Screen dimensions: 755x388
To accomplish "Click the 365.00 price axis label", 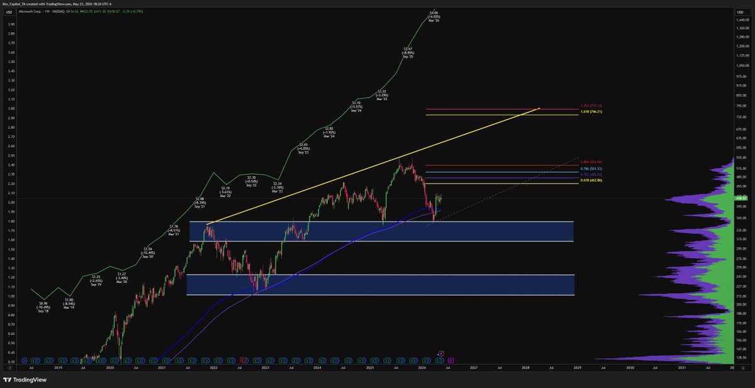I will [741, 218].
